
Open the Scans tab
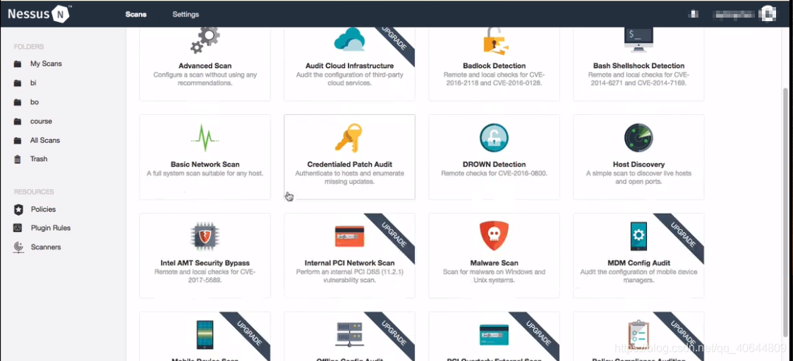pyautogui.click(x=136, y=14)
